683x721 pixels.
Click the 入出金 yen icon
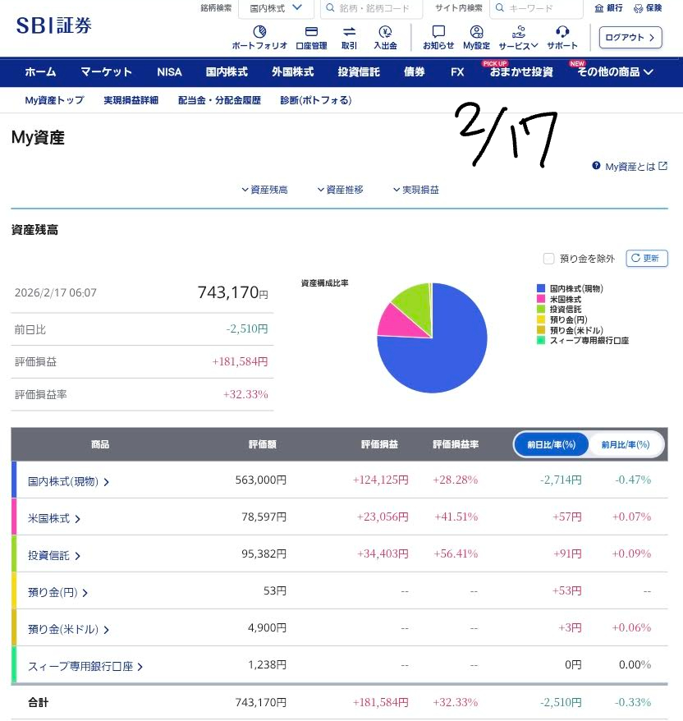pos(383,32)
